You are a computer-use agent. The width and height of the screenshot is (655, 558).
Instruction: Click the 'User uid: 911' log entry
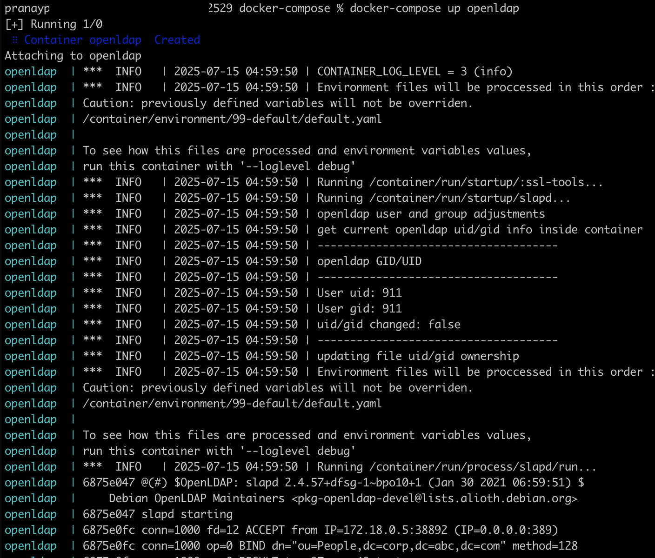coord(359,293)
